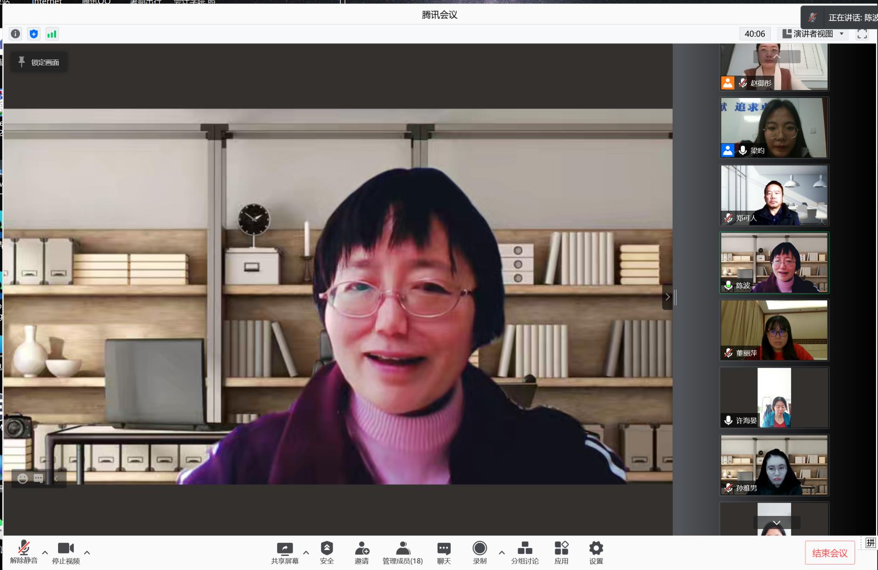The image size is (878, 570).
Task: Open the invite participants icon
Action: [x=361, y=549]
